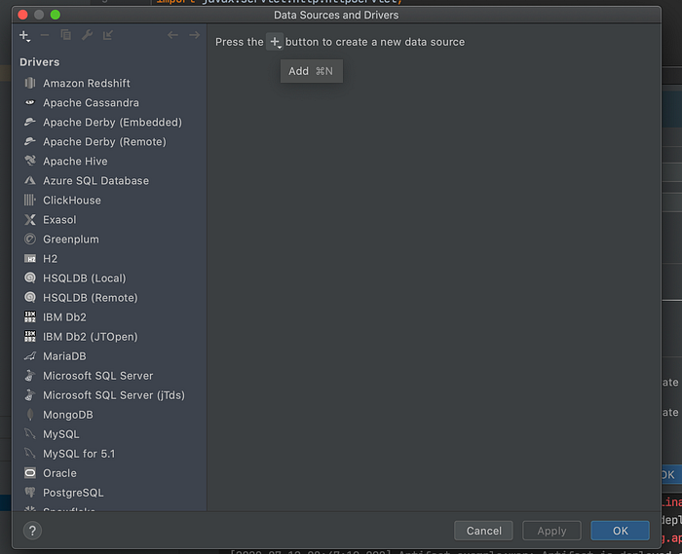
Task: Click the MongoDB leaf icon
Action: point(30,415)
